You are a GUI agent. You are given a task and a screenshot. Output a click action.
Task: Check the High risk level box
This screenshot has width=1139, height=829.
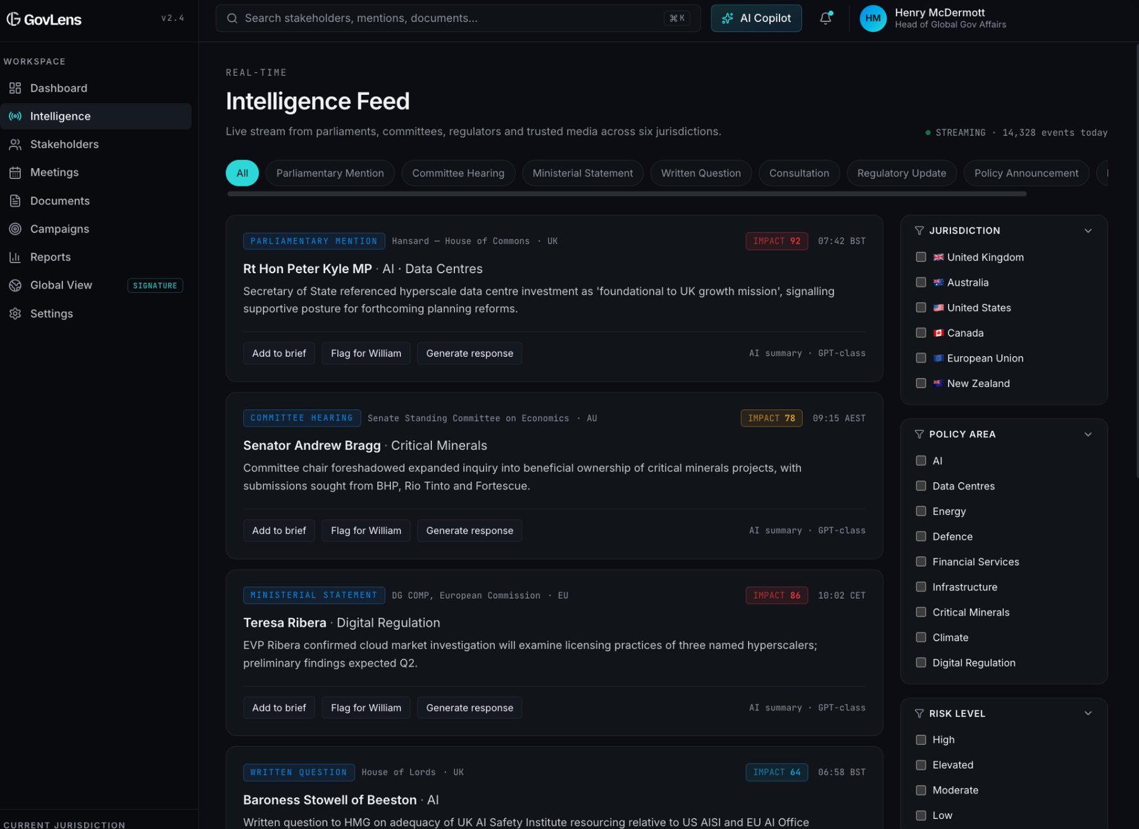coord(921,740)
